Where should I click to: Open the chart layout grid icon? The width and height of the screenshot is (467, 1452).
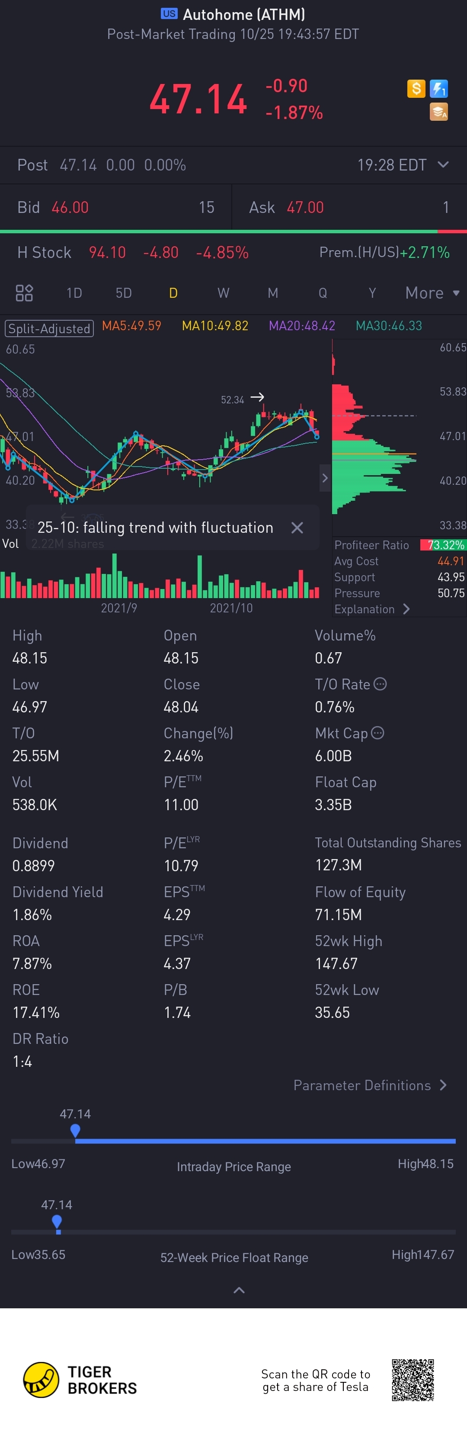(24, 293)
